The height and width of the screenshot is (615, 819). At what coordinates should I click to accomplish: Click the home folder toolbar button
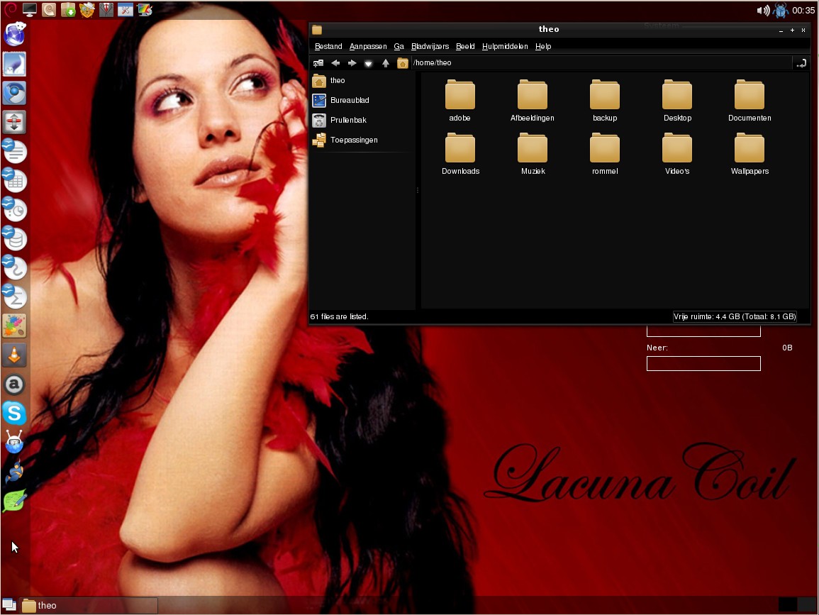click(x=402, y=63)
